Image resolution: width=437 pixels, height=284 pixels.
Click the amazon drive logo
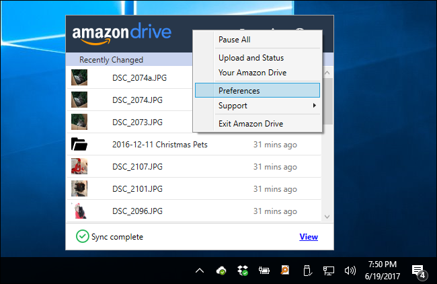pyautogui.click(x=122, y=34)
